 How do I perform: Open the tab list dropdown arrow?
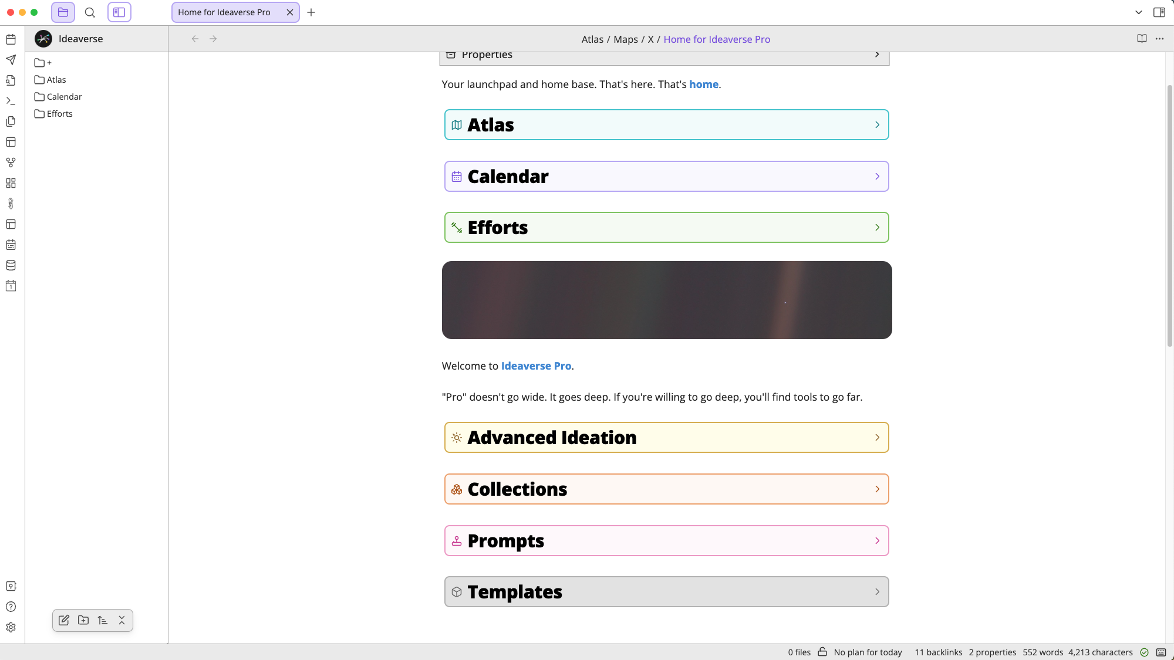(x=1139, y=12)
